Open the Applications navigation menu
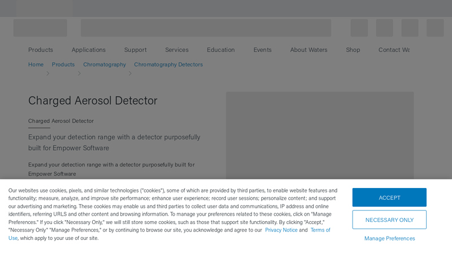 [89, 50]
